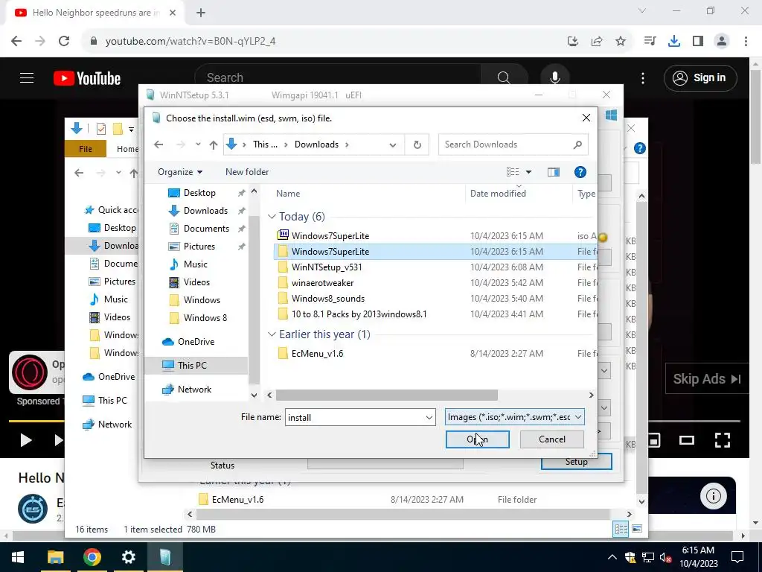Click the Setup button in WinNTSetup
762x572 pixels.
[577, 462]
